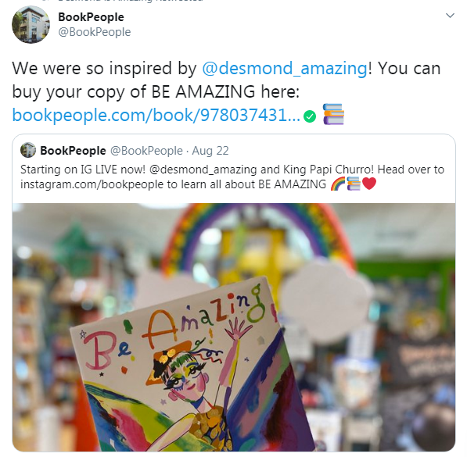The width and height of the screenshot is (467, 457).
Task: Open the Aug 22 timestamp
Action: (210, 151)
